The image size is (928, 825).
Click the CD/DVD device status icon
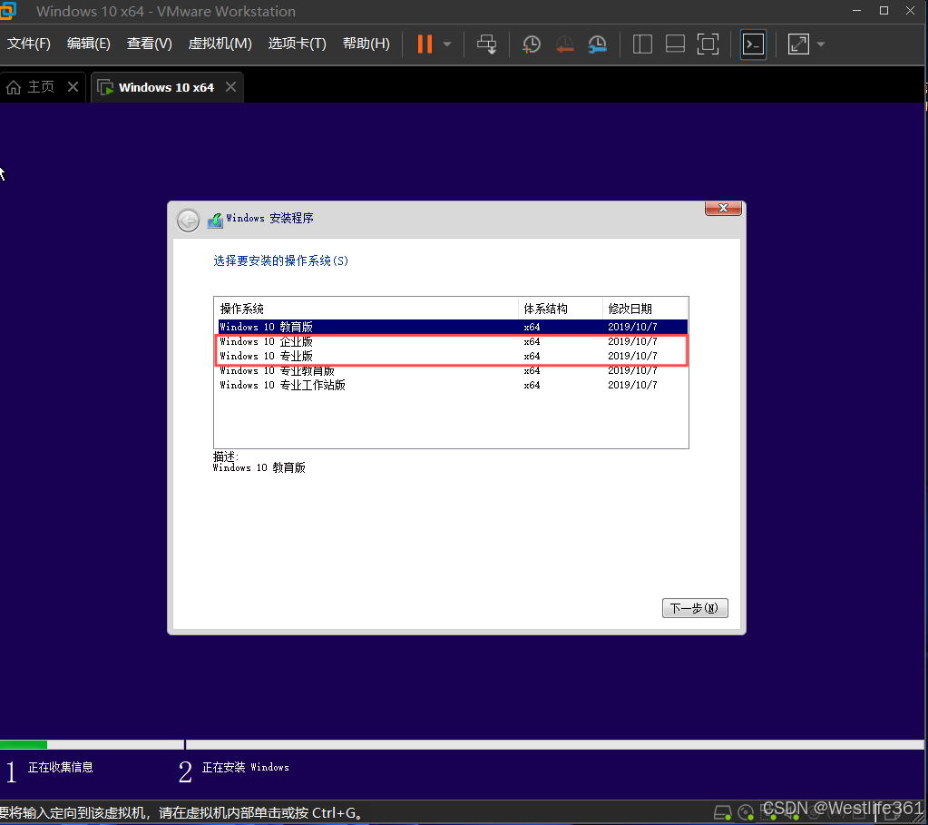746,812
